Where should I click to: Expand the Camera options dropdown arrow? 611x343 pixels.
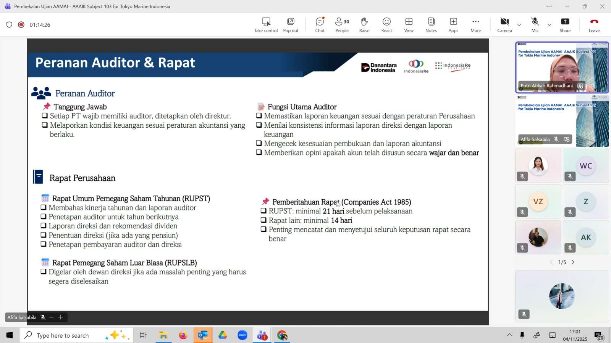pos(519,25)
